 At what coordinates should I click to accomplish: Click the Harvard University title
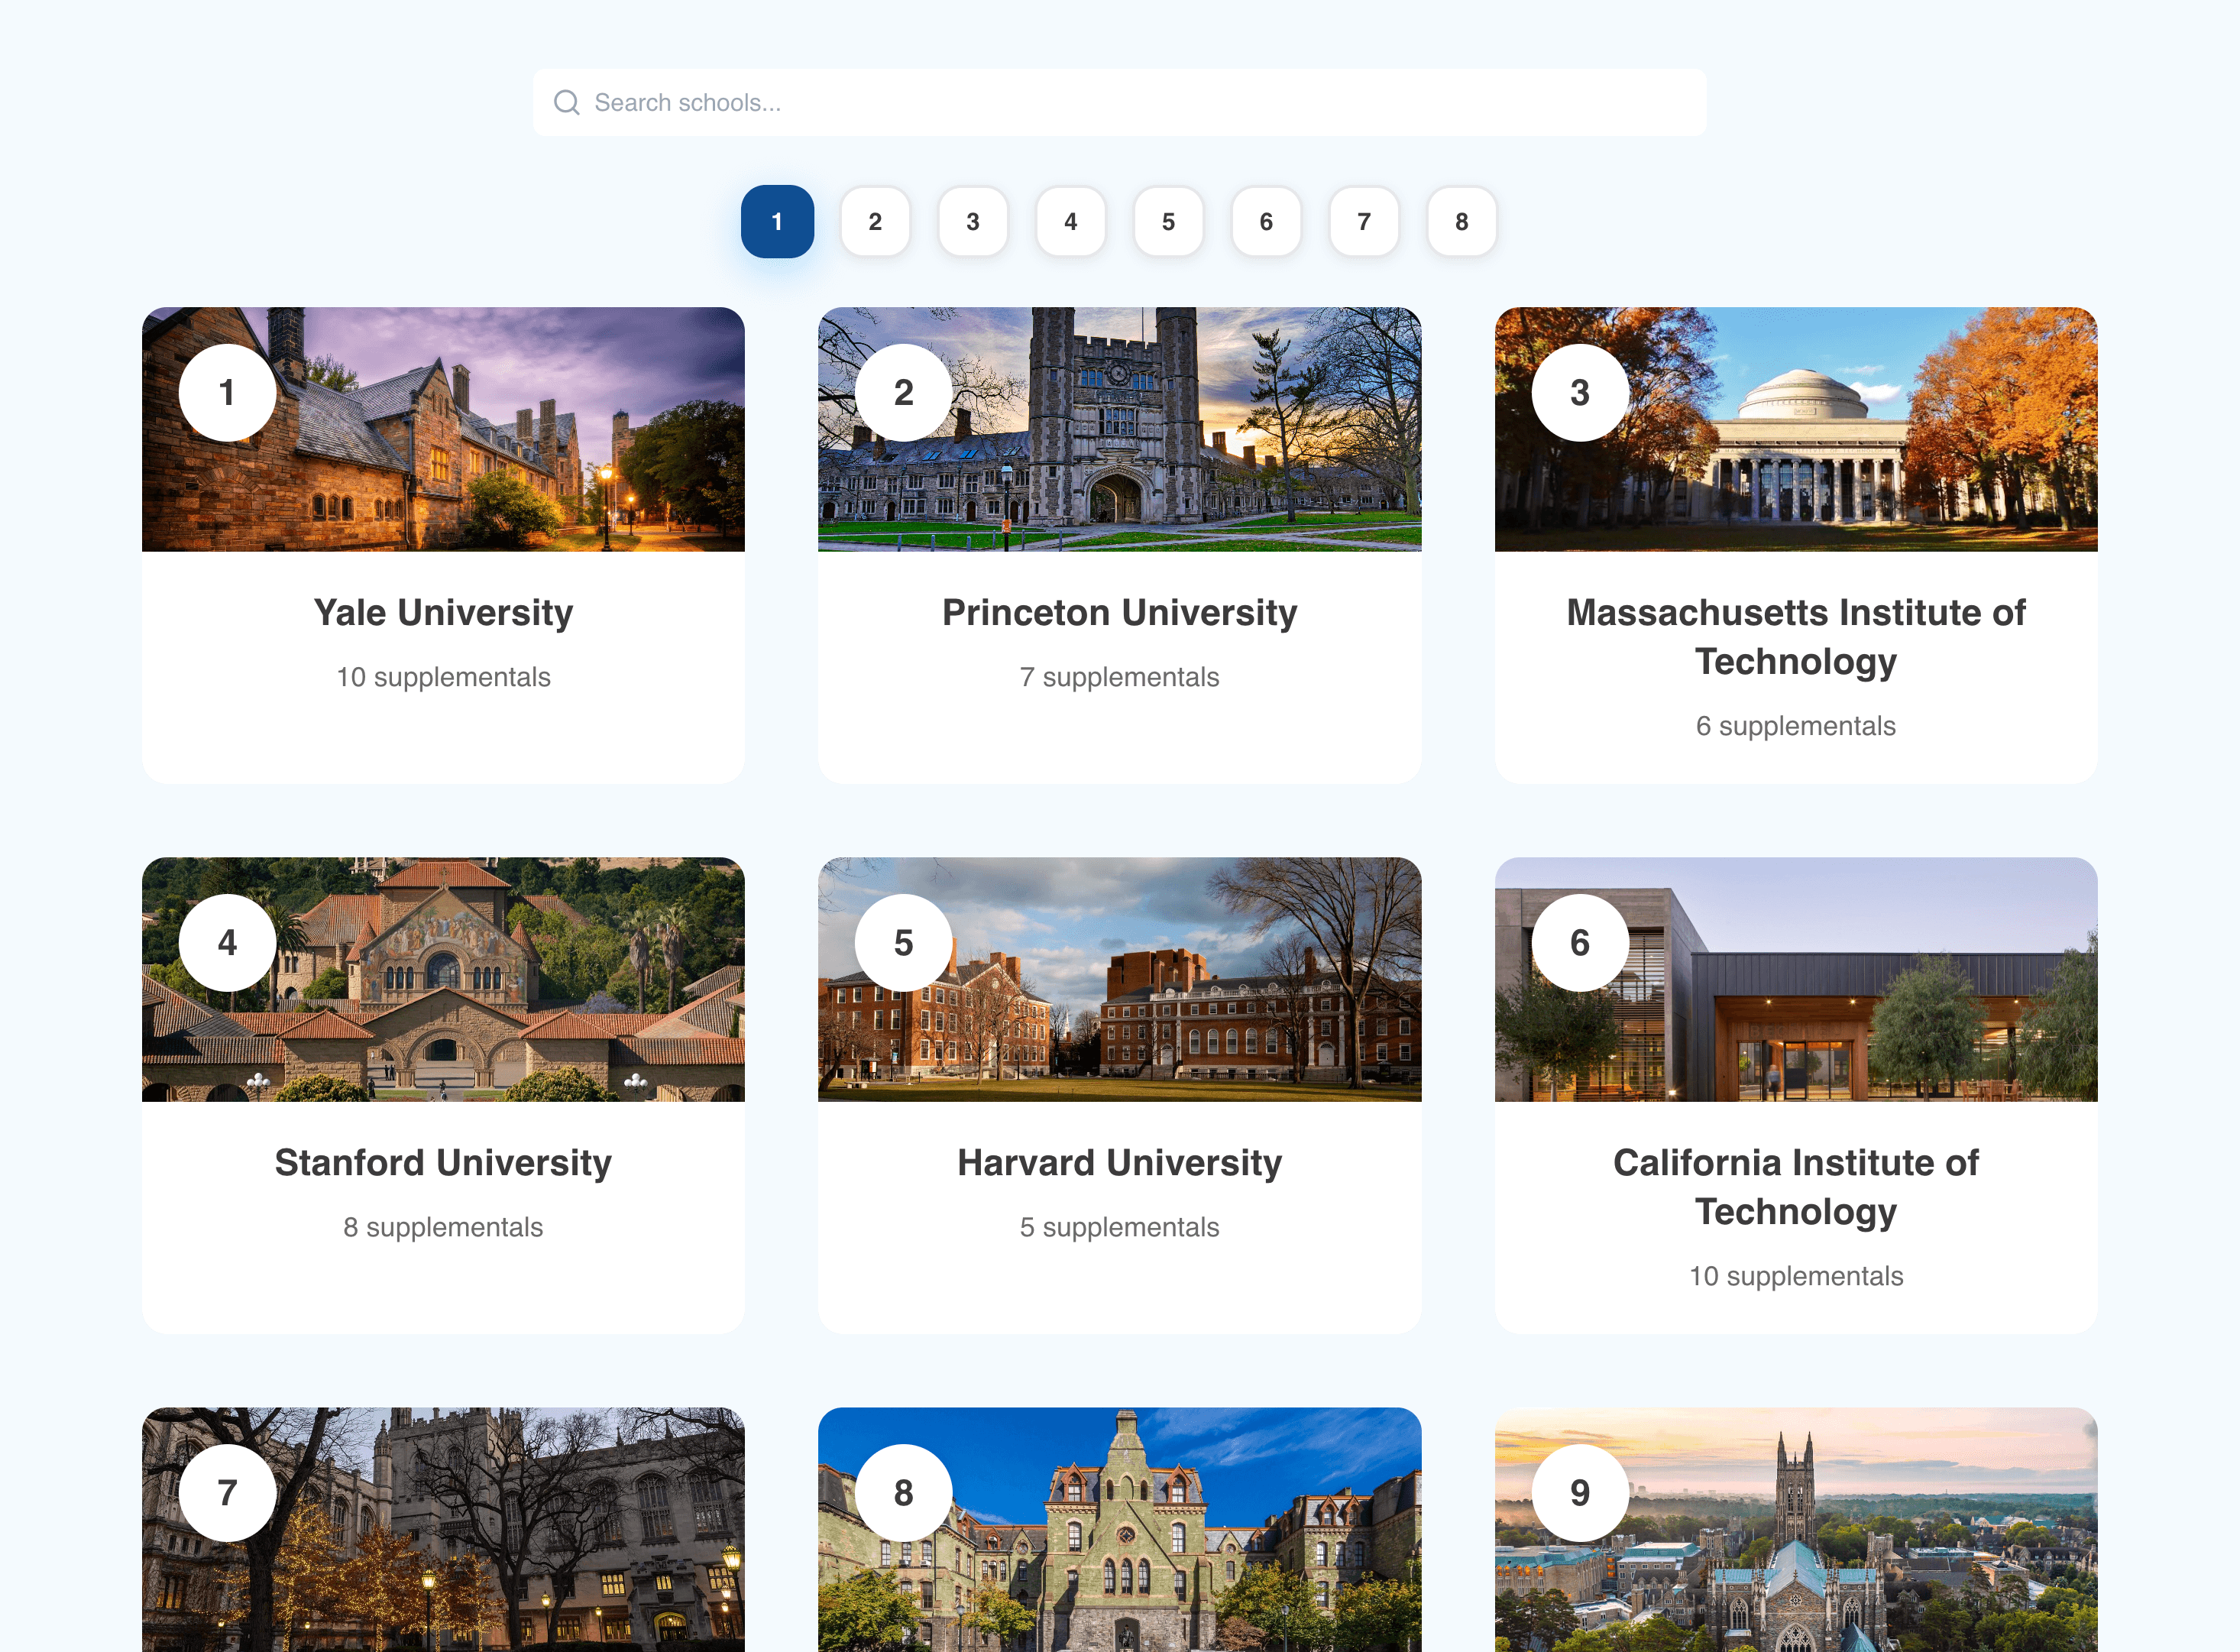click(1119, 1162)
